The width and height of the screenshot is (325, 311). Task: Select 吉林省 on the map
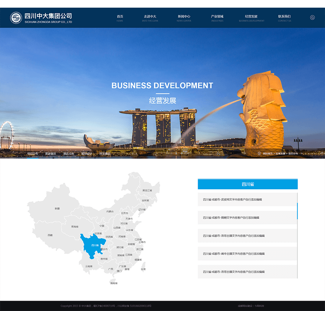pos(145,200)
